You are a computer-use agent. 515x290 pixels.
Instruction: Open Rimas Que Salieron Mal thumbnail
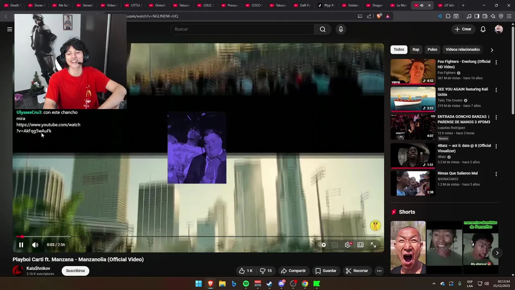pyautogui.click(x=413, y=183)
